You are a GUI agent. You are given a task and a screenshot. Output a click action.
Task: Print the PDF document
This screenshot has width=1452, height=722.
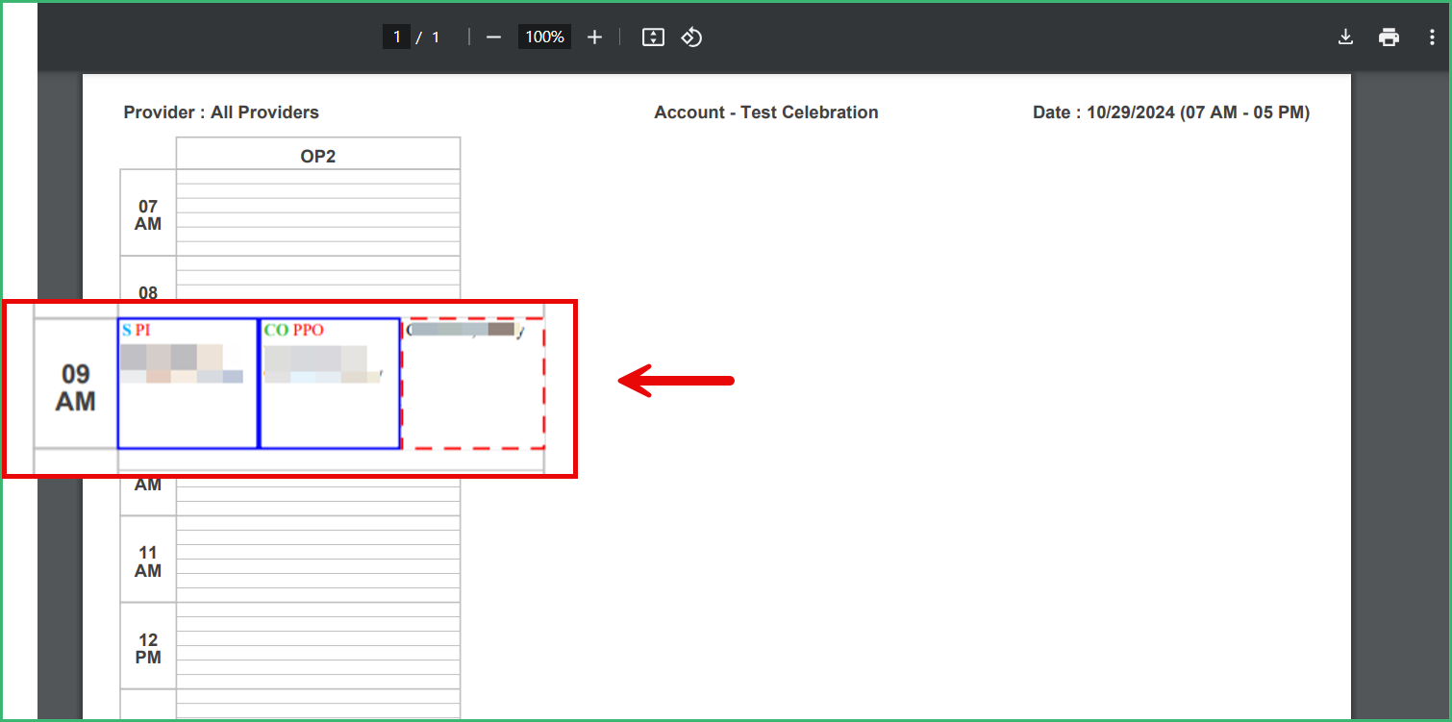coord(1389,37)
